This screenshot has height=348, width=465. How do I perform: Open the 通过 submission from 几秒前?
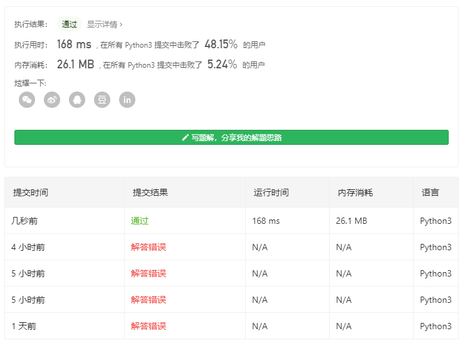click(140, 221)
